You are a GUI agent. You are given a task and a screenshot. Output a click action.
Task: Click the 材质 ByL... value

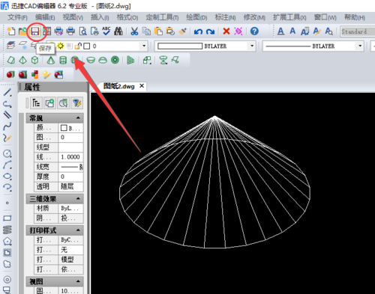coord(70,209)
